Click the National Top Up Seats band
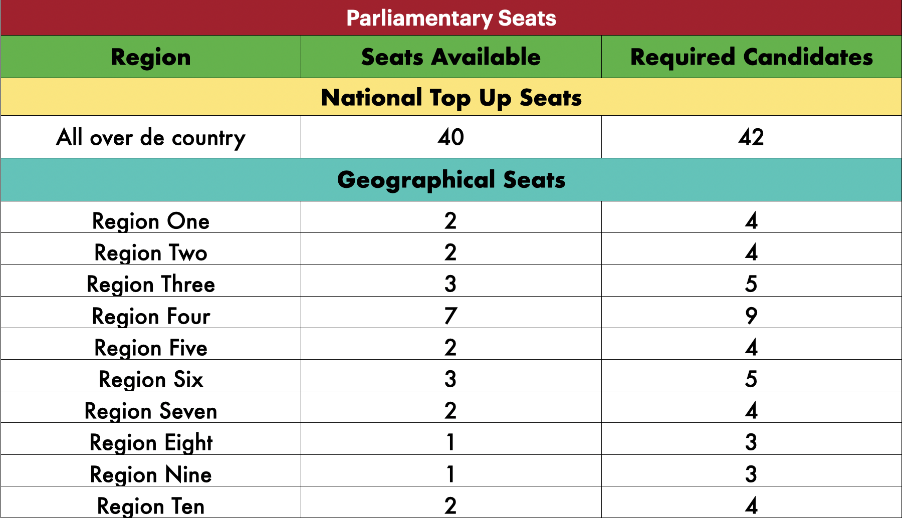906x519 pixels. point(451,97)
